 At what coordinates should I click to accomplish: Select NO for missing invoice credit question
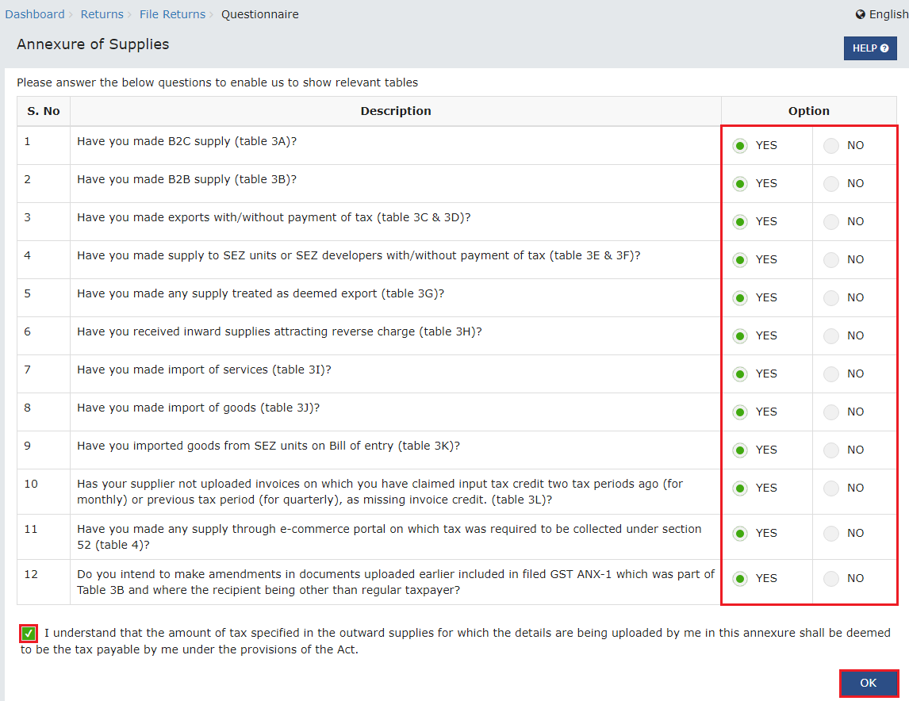click(x=830, y=488)
